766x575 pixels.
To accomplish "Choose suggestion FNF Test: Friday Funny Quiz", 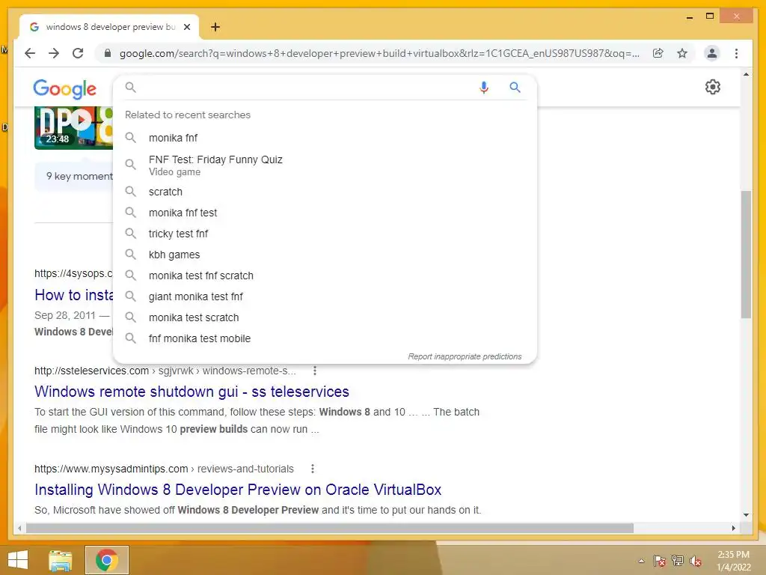I will pyautogui.click(x=325, y=165).
